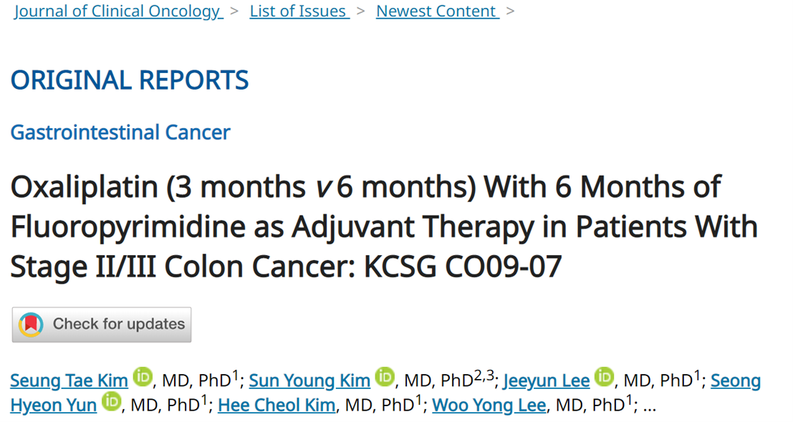Go to Journal of Clinical Oncology breadcrumb
The image size is (793, 422).
click(118, 11)
